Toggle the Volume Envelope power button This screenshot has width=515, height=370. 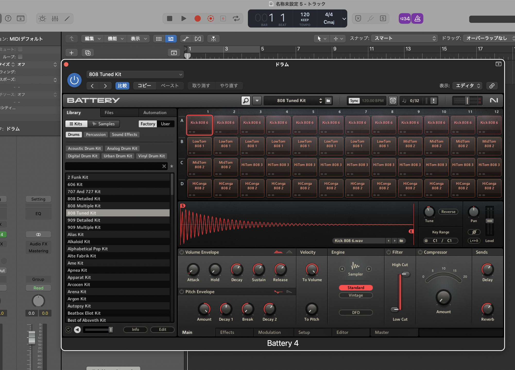(182, 252)
